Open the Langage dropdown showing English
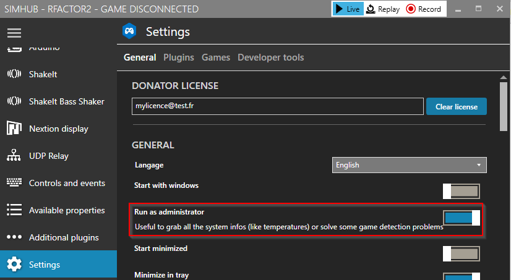 [410, 165]
